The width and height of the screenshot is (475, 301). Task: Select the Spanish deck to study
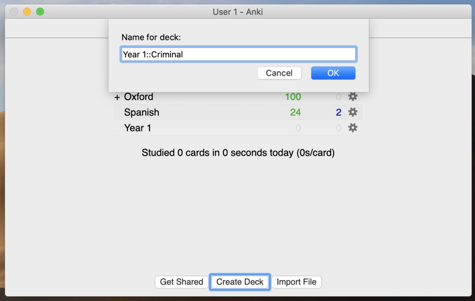142,112
